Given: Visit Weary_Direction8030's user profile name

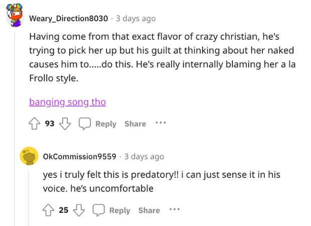Looking at the screenshot, I should (x=68, y=19).
